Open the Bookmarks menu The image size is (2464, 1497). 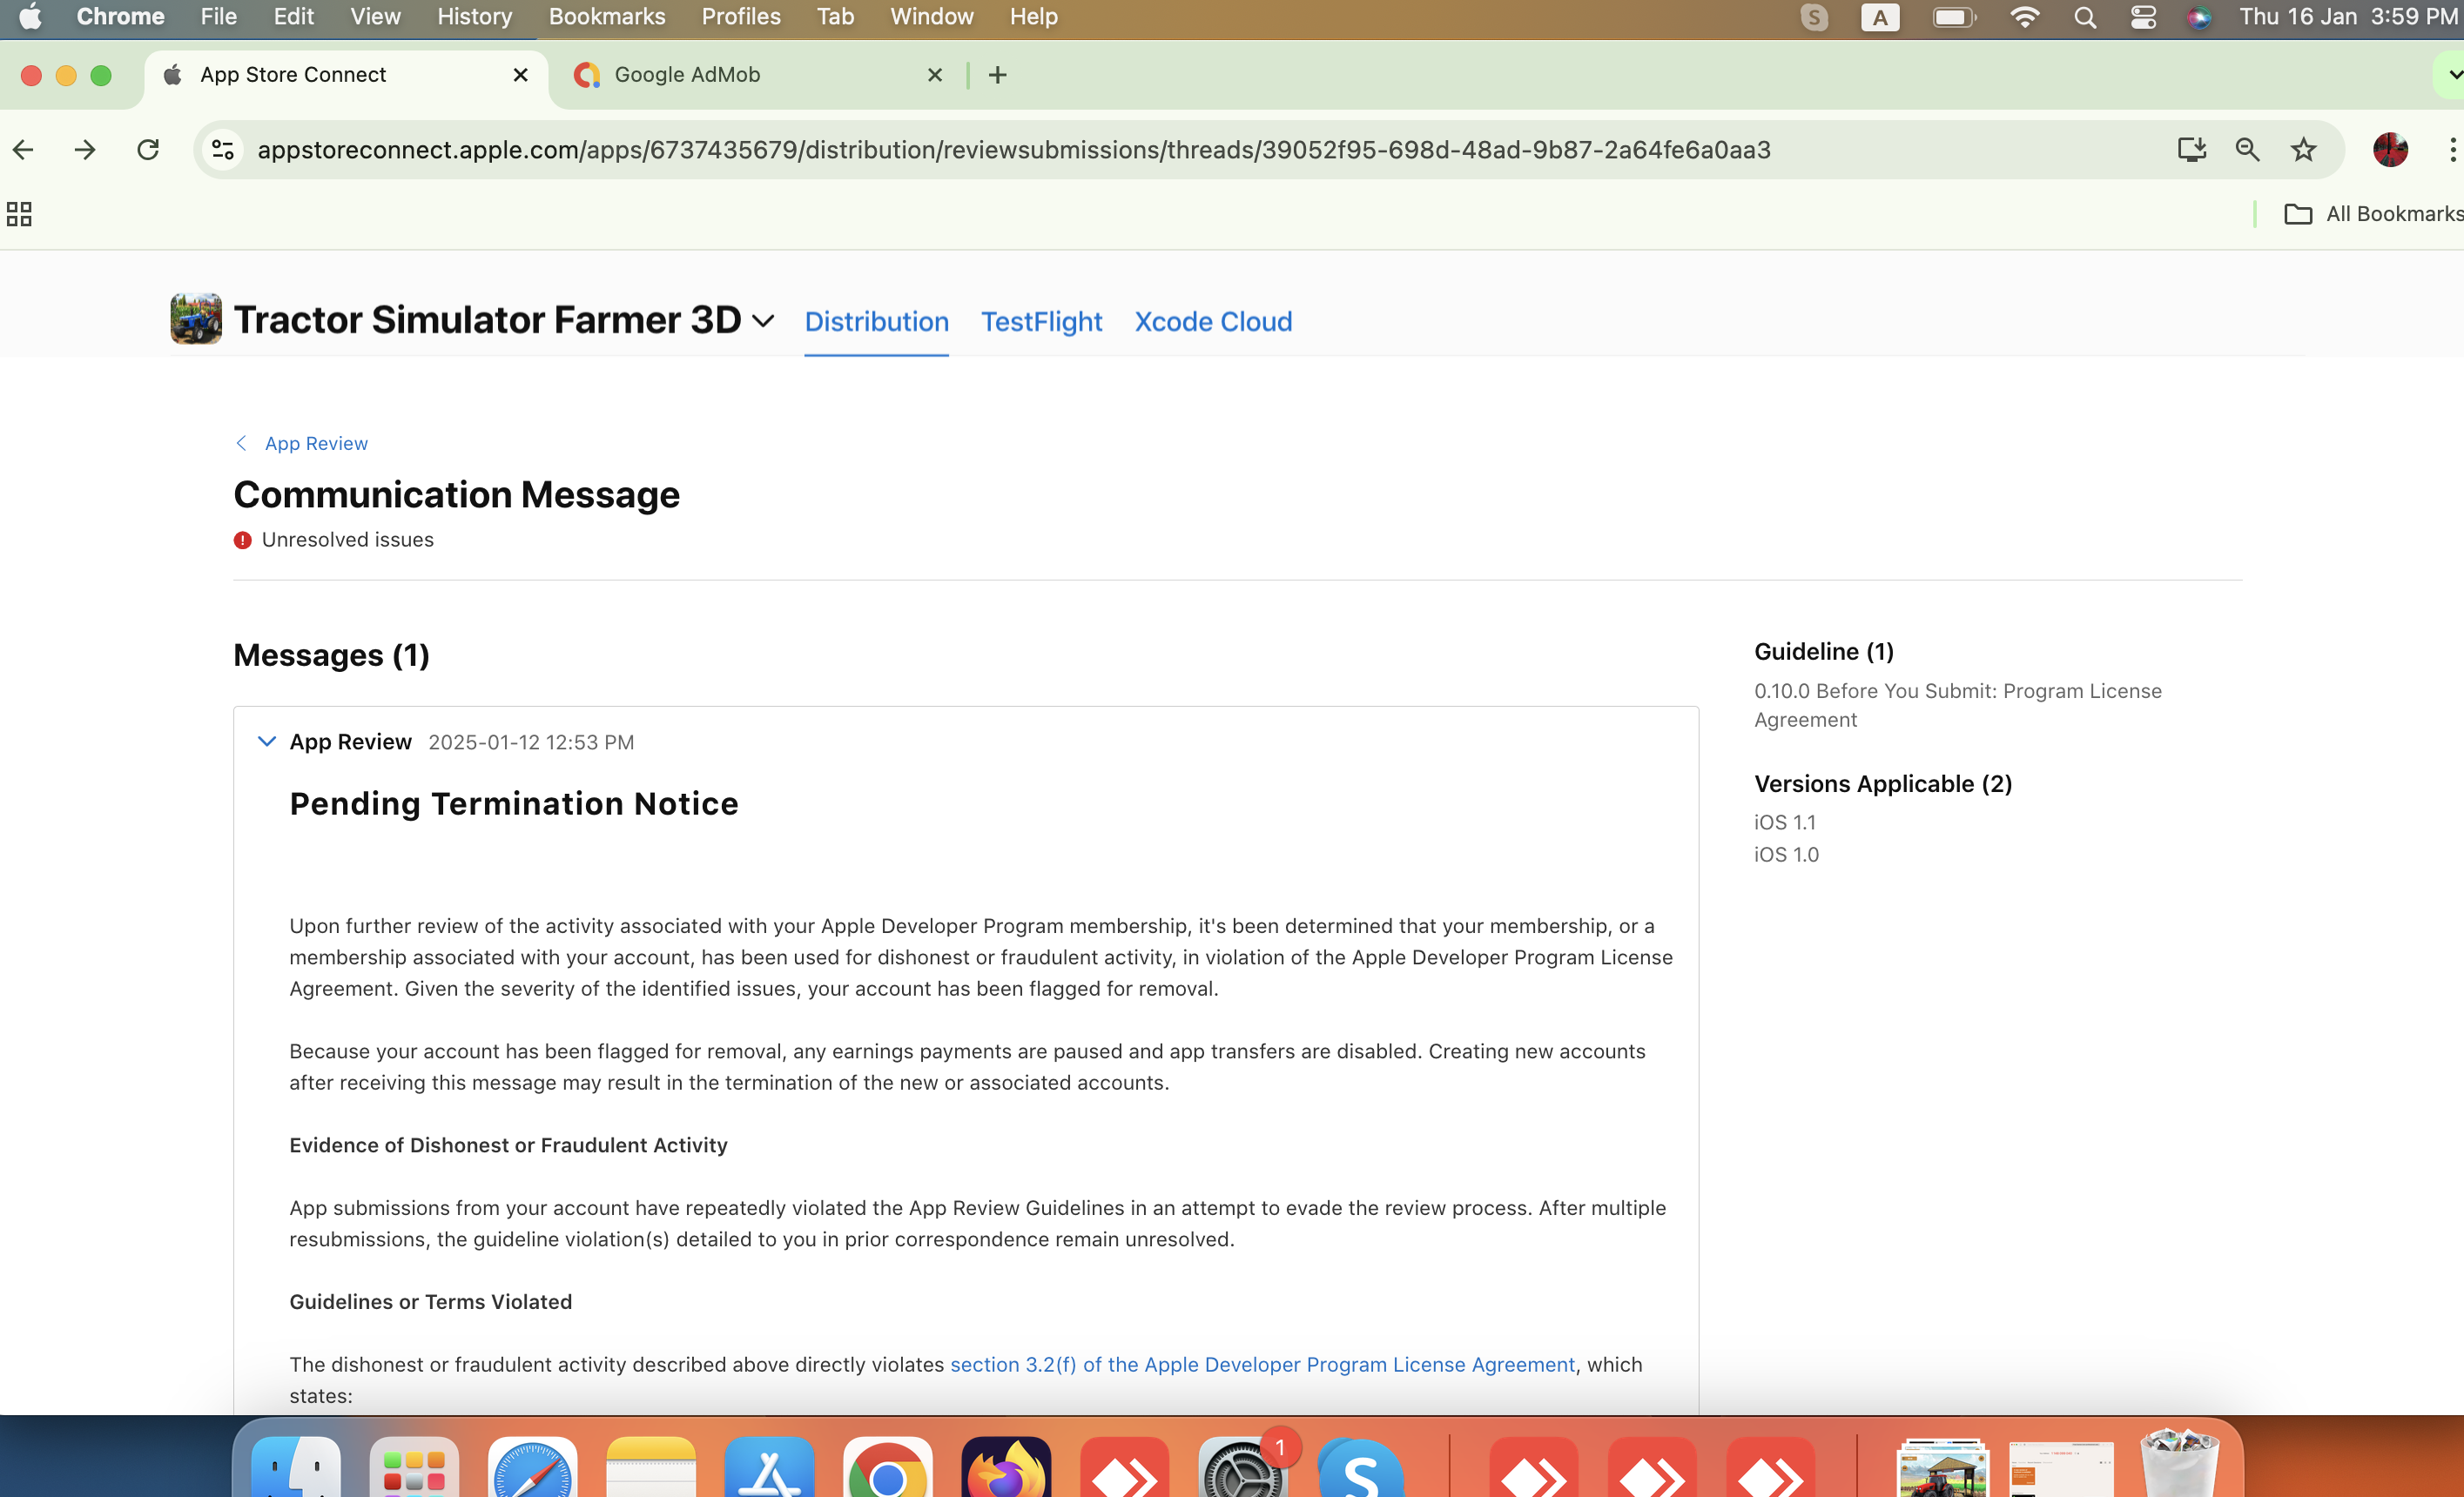click(x=607, y=17)
